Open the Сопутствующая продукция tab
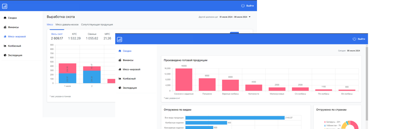The height and width of the screenshot is (129, 396). [x=97, y=25]
